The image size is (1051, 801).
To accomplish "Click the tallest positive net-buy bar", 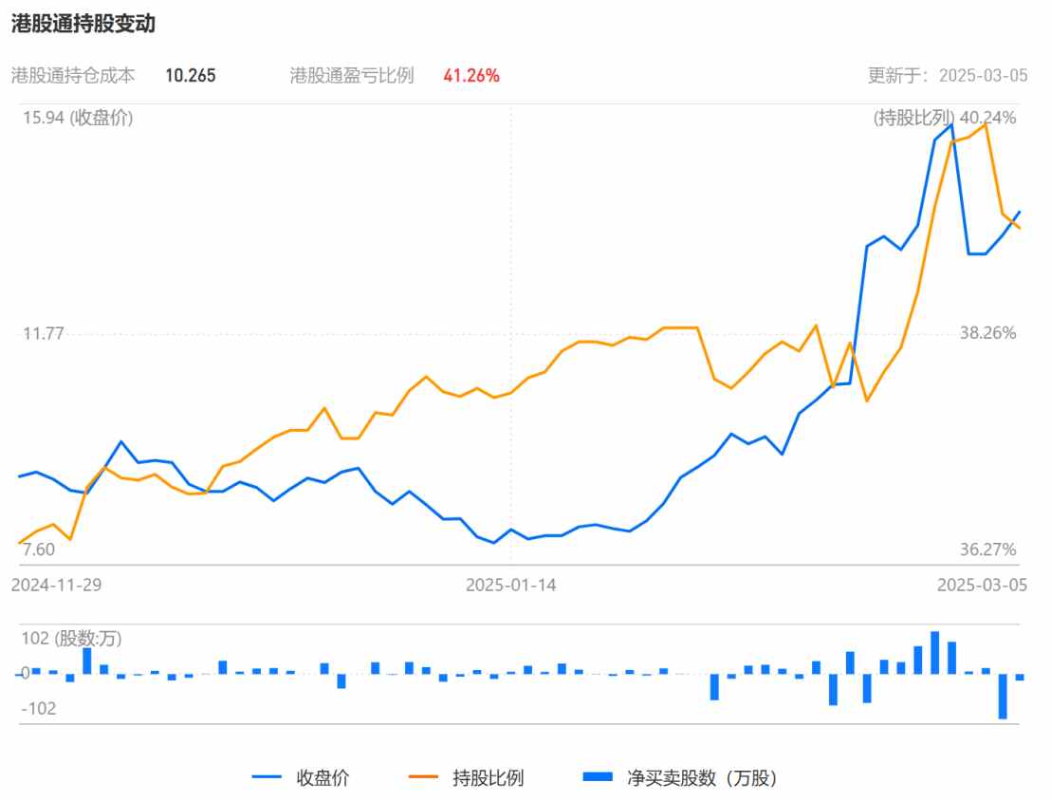I will (x=934, y=652).
